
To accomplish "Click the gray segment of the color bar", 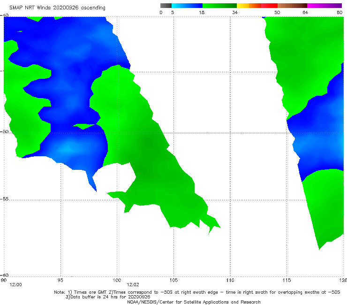I will coord(166,6).
